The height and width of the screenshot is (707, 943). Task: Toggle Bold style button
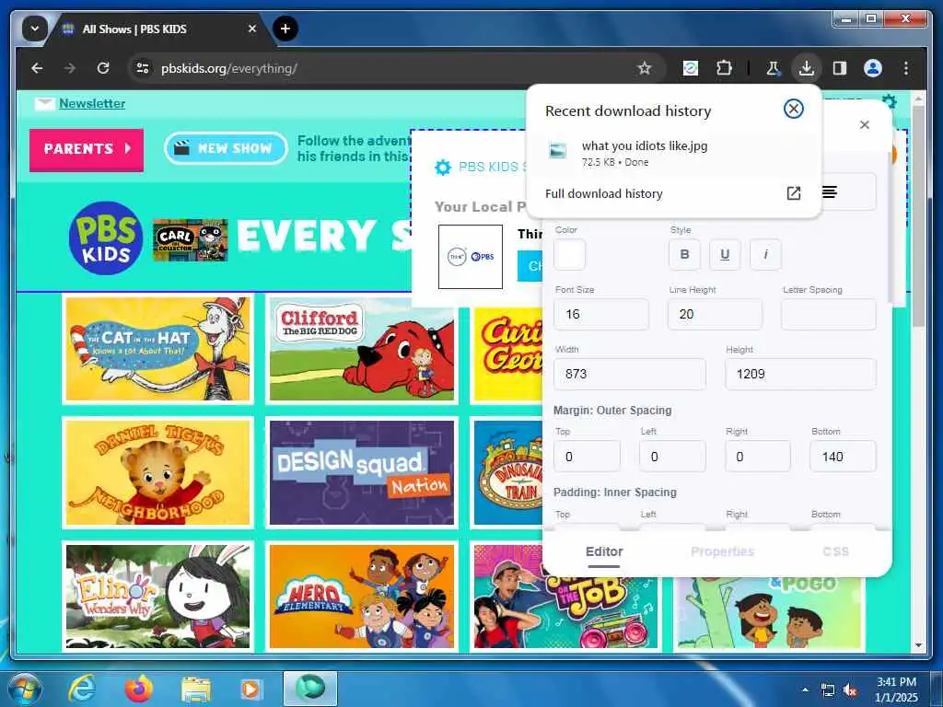(x=684, y=254)
